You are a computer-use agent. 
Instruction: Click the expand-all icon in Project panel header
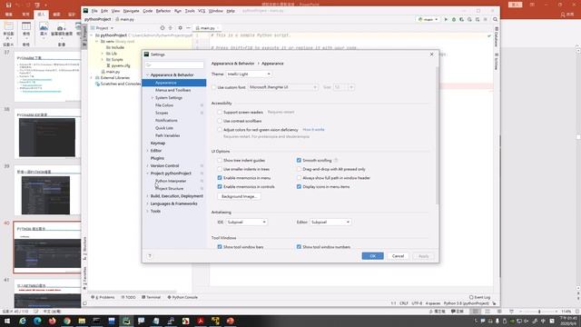[x=171, y=28]
